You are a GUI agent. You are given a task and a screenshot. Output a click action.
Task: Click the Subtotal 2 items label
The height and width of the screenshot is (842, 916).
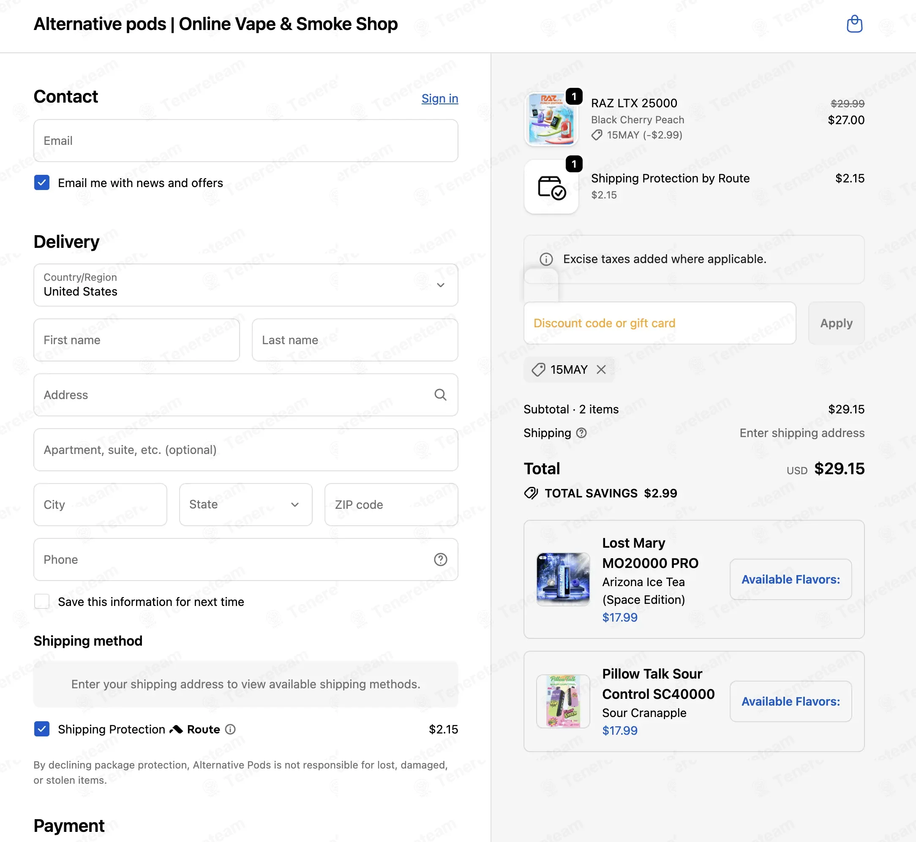pyautogui.click(x=571, y=409)
